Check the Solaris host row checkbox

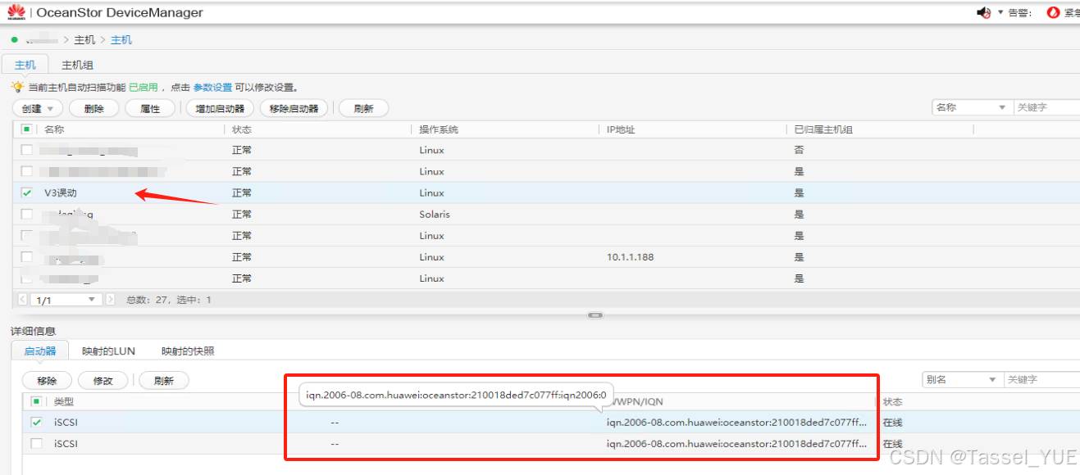(x=27, y=214)
